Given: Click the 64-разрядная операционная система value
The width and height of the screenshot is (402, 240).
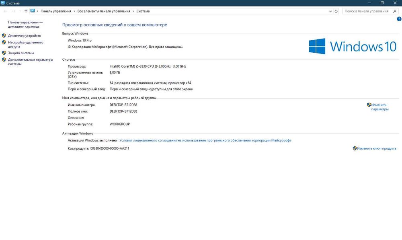Looking at the screenshot, I should [150, 83].
